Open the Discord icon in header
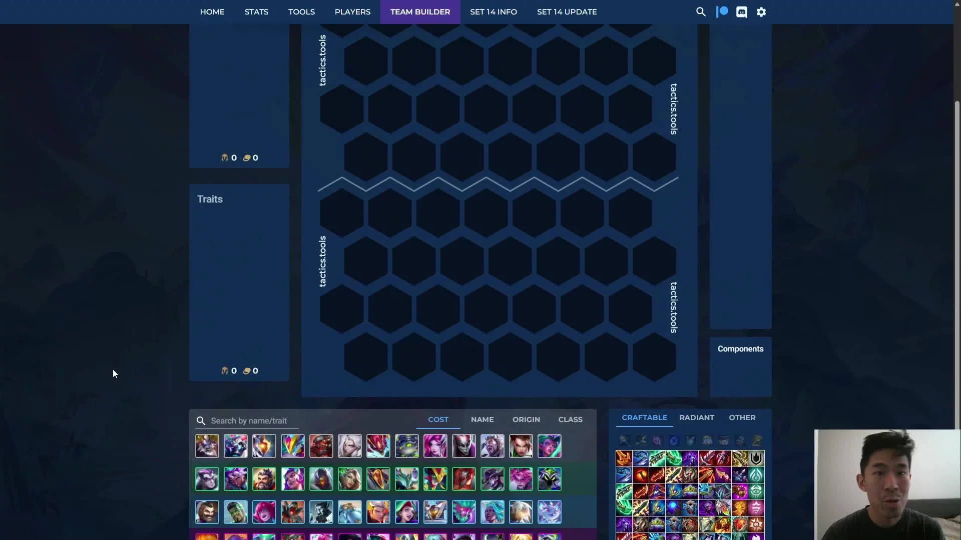This screenshot has height=540, width=961. [742, 11]
